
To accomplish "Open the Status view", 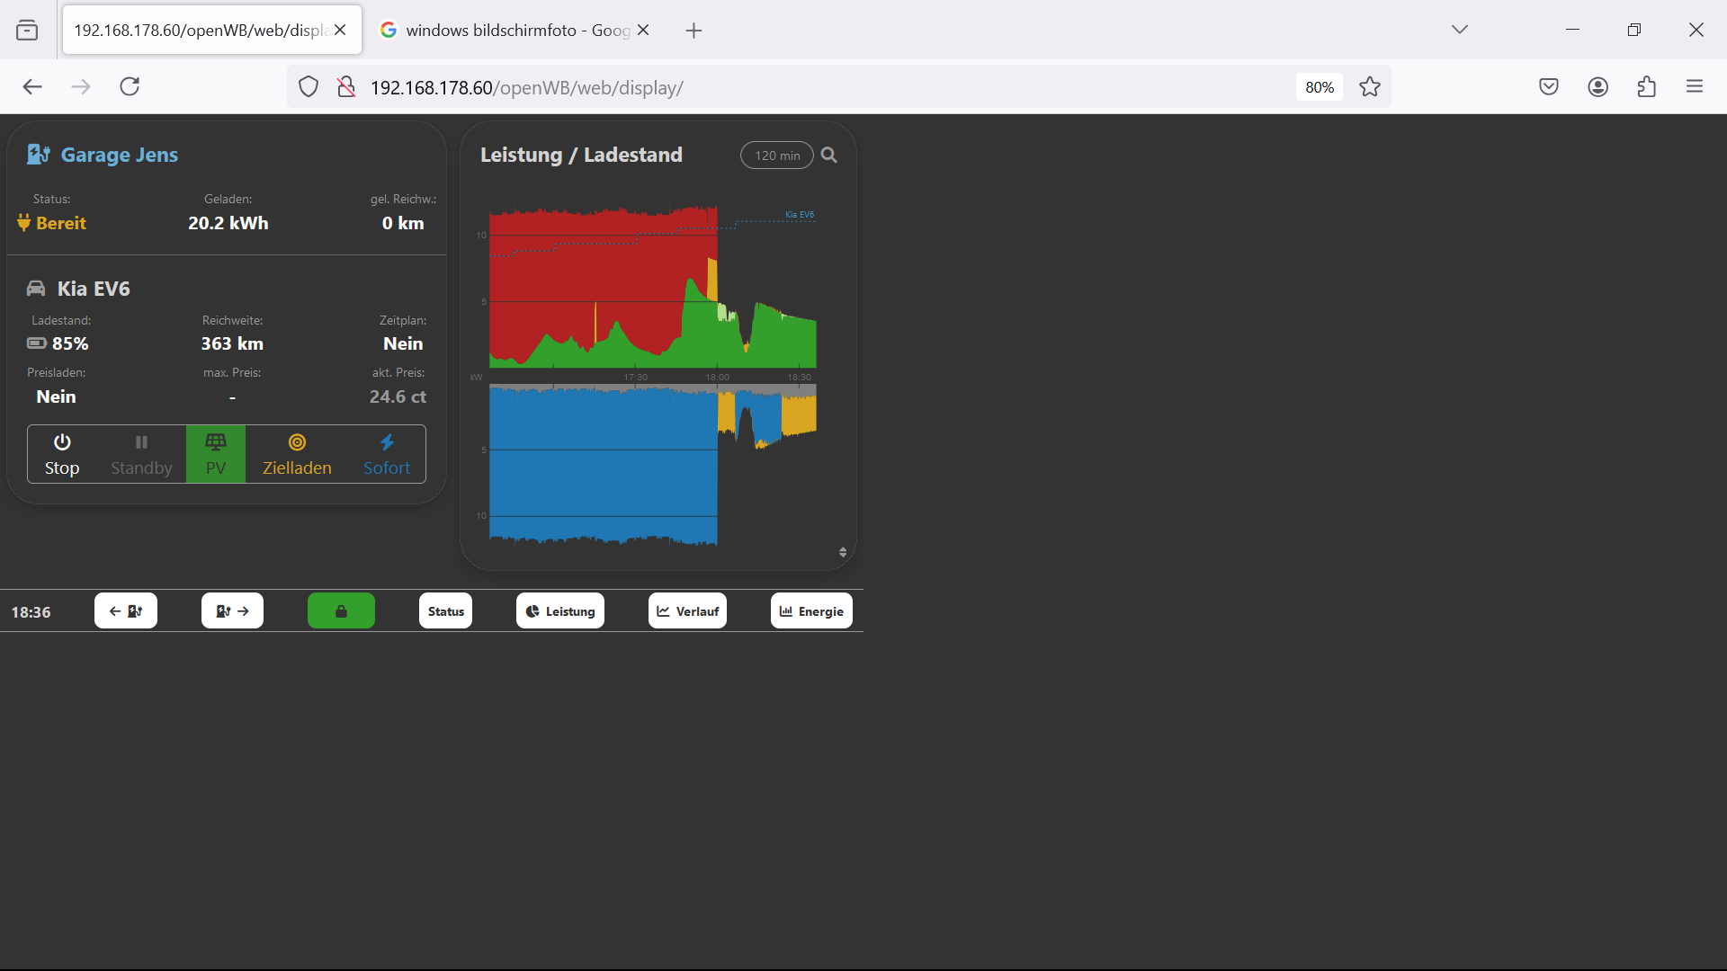I will (445, 611).
